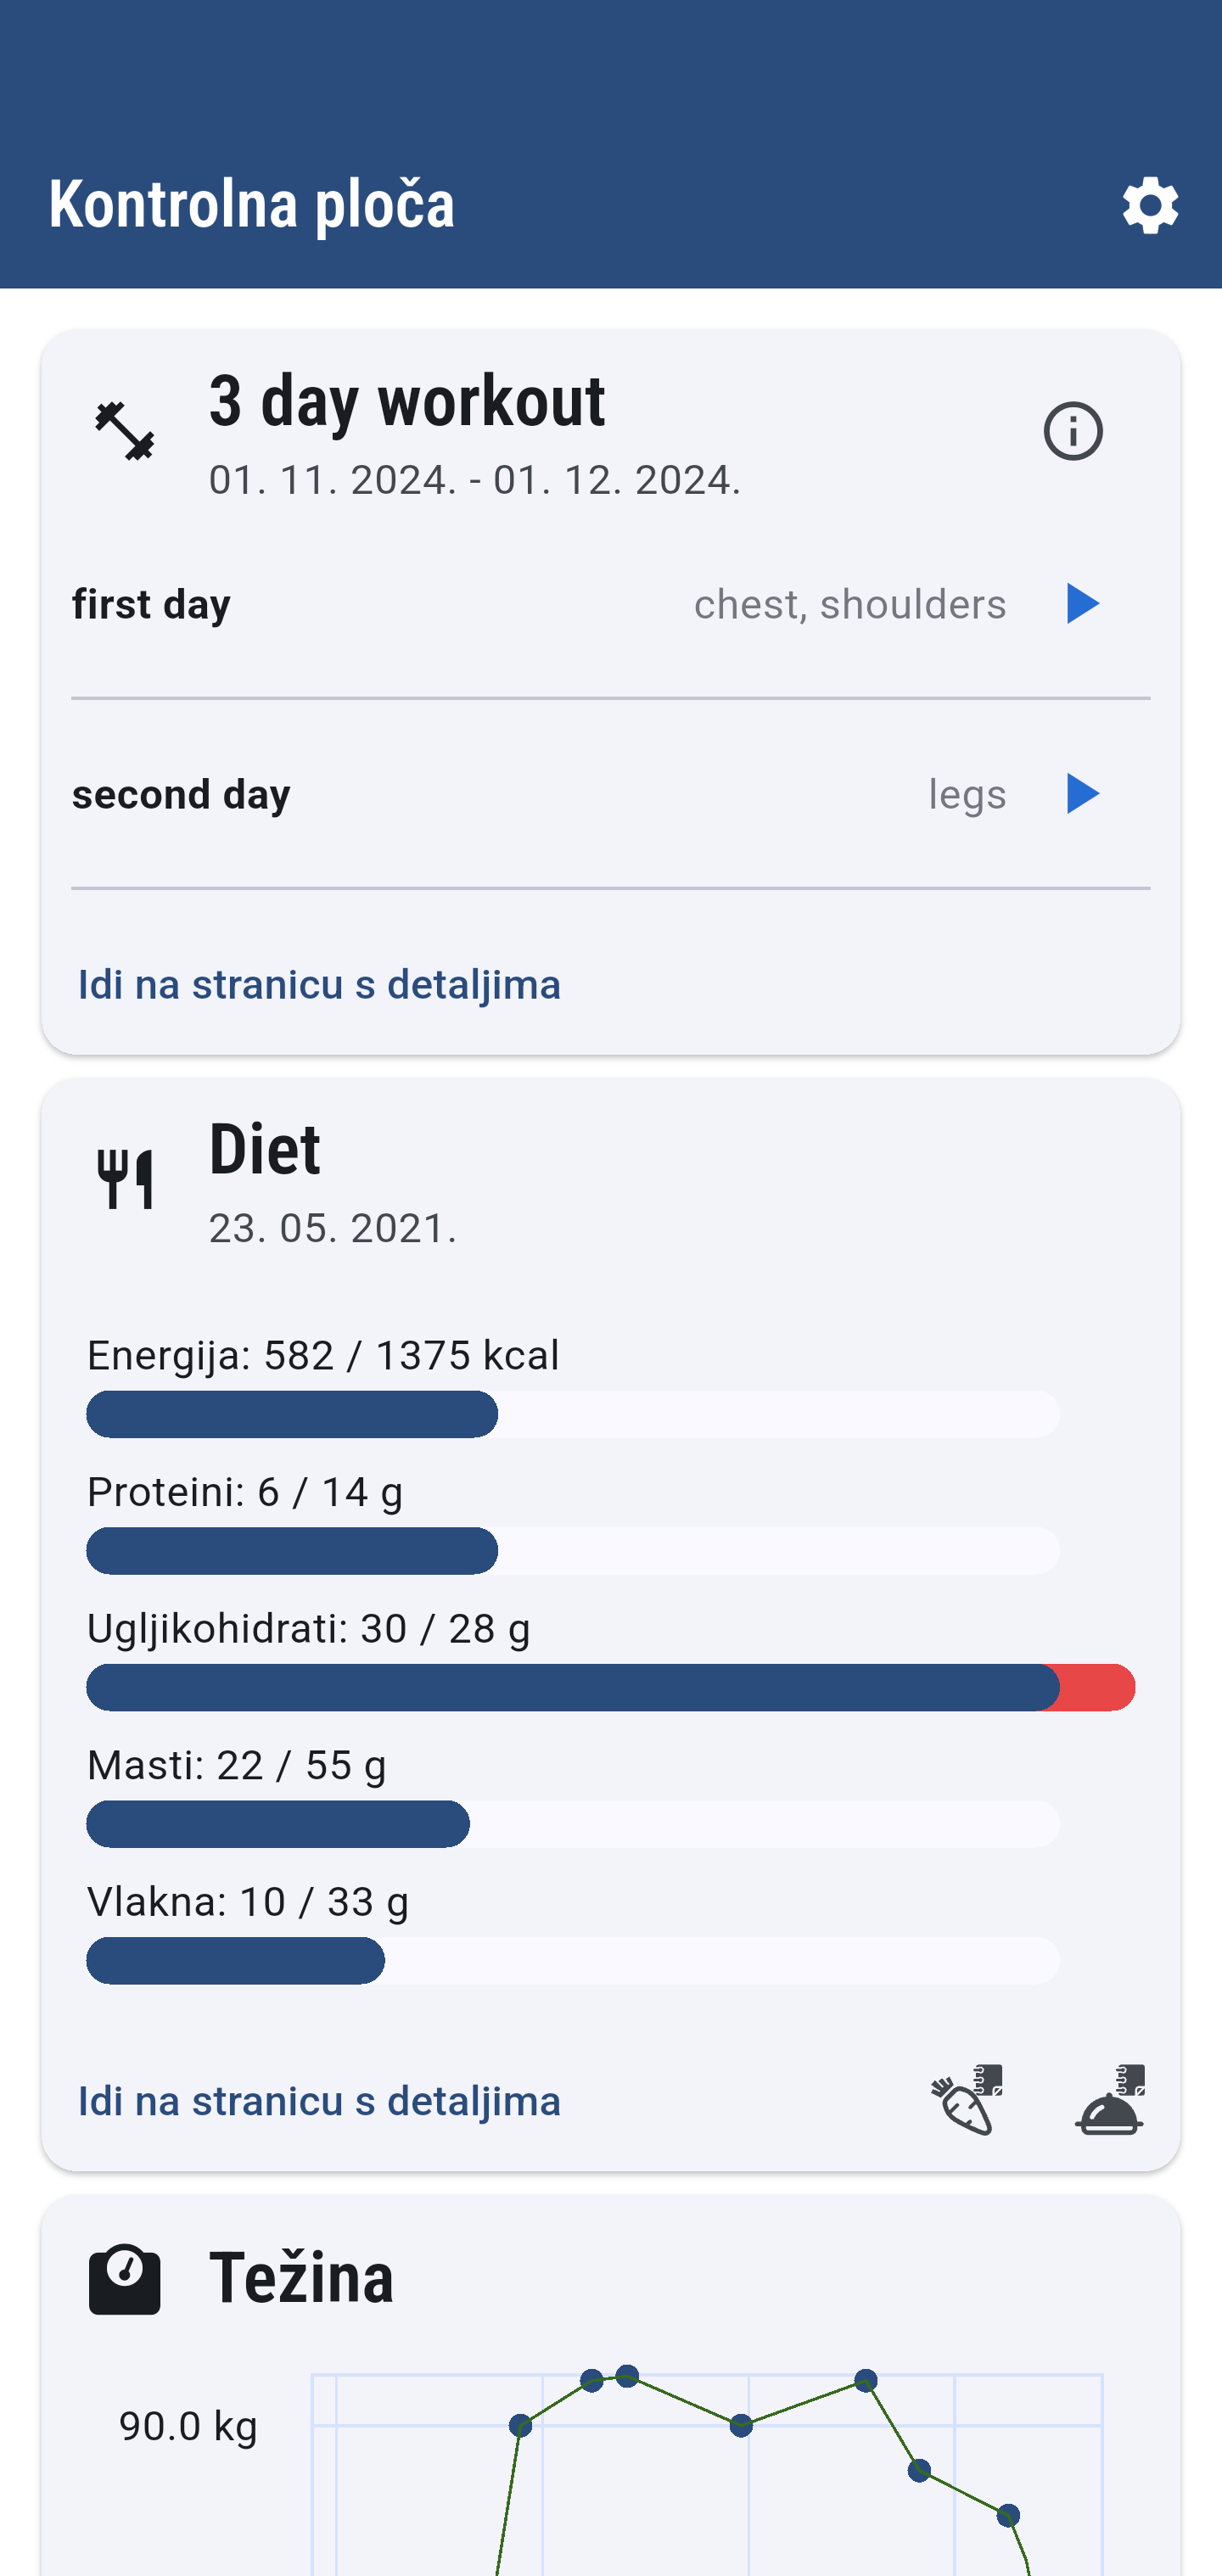Tap the weight scale icon
This screenshot has height=2576, width=1222.
[x=125, y=2279]
